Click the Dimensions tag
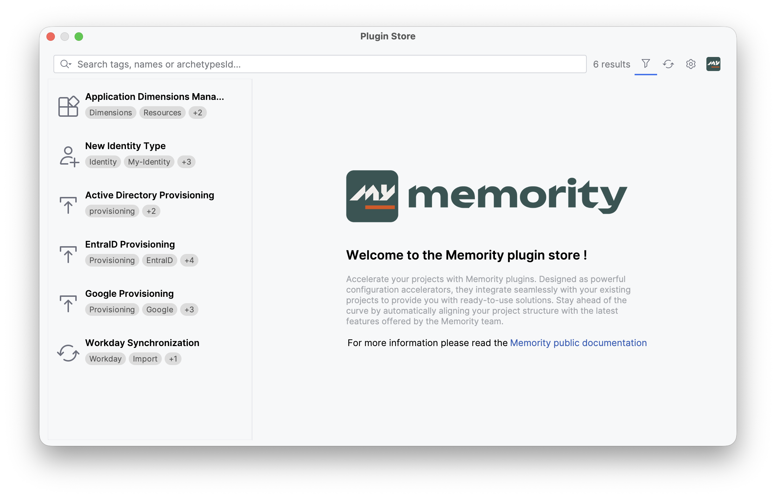 click(x=110, y=113)
